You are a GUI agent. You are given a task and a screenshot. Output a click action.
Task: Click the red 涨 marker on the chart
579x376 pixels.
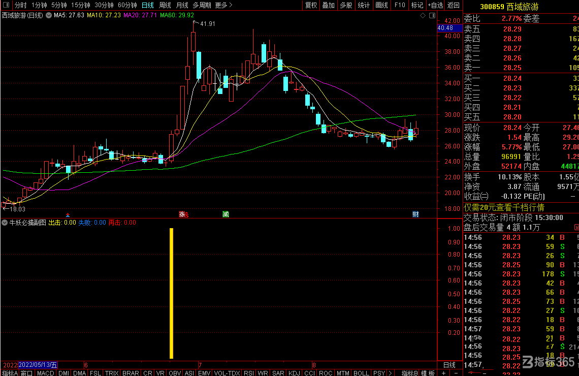182,214
